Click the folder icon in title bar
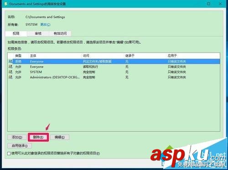This screenshot has width=228, height=170. pyautogui.click(x=6, y=4)
